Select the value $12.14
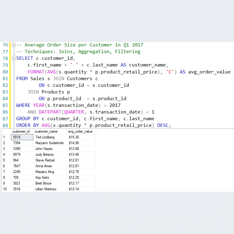 pos(74,189)
